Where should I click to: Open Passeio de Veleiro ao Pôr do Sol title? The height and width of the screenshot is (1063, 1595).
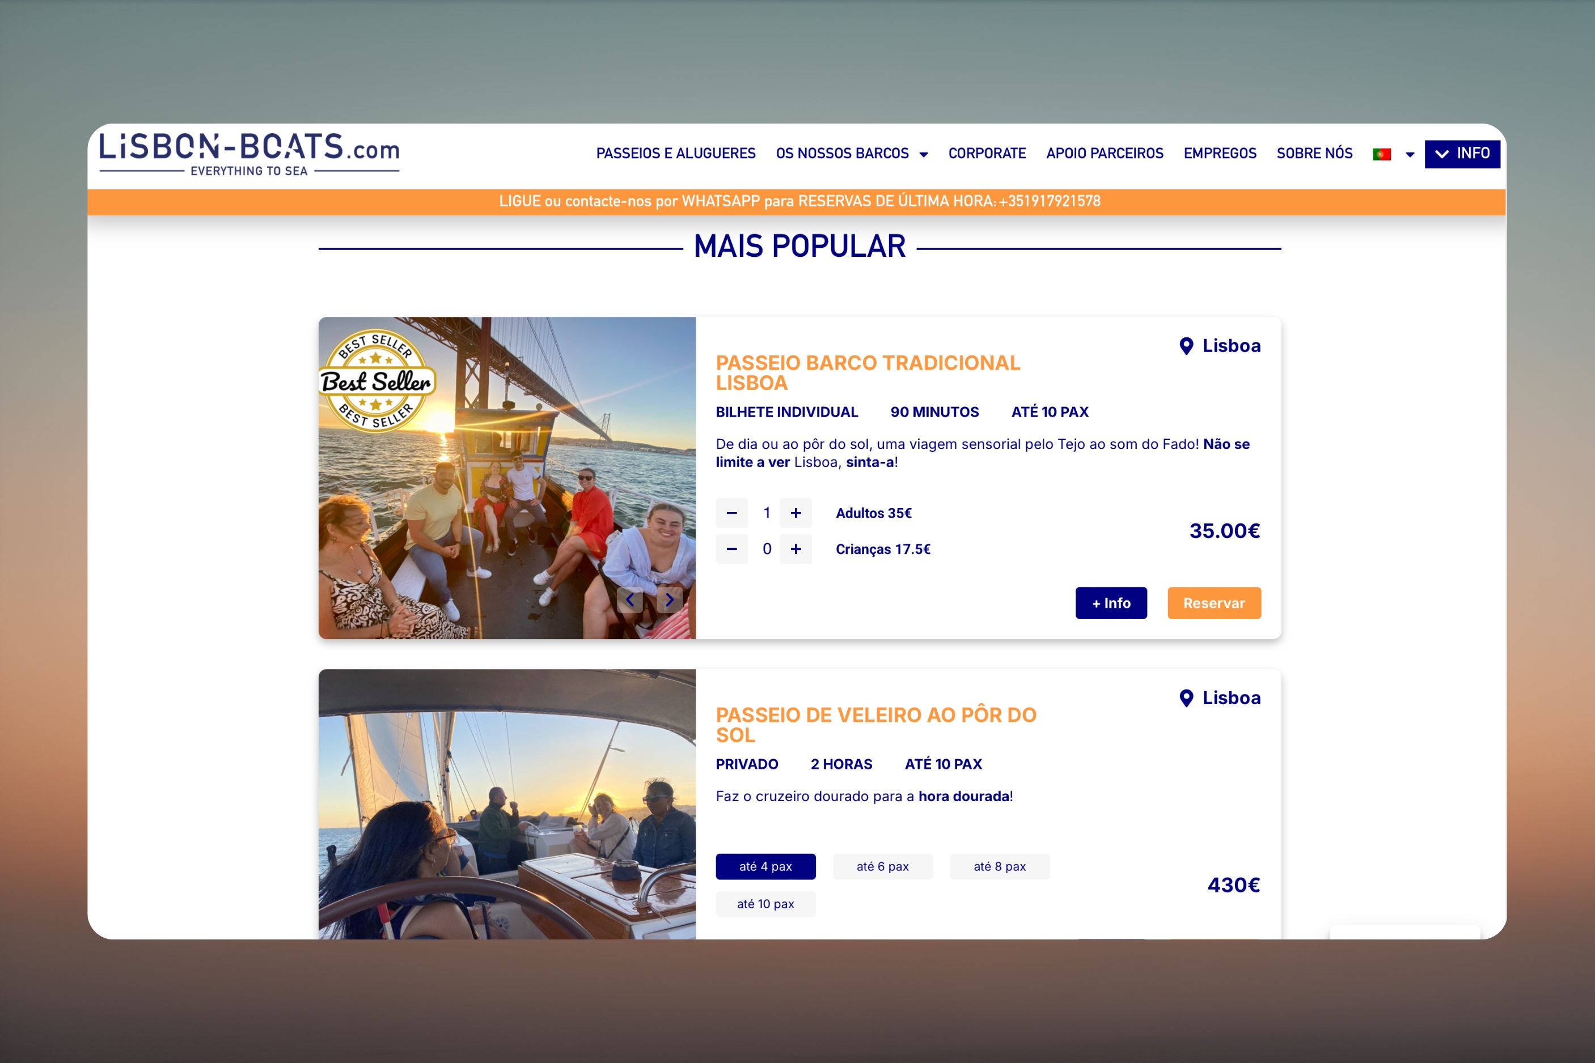(x=876, y=725)
